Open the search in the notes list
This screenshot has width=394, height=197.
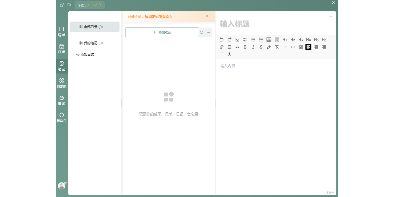click(202, 32)
